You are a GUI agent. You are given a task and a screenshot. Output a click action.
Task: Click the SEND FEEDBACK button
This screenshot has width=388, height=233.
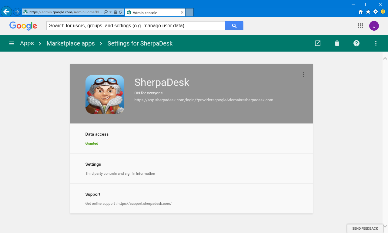point(365,228)
